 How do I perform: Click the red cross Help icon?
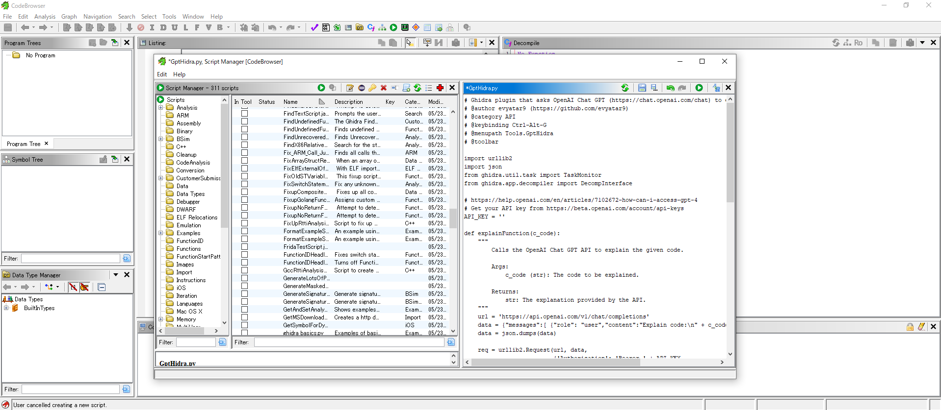(x=440, y=88)
